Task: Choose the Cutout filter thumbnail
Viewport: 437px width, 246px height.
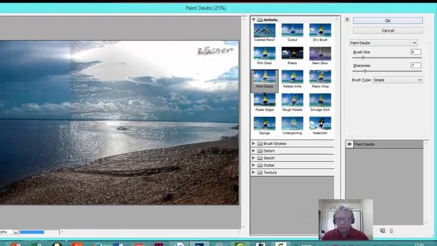Action: click(x=292, y=31)
